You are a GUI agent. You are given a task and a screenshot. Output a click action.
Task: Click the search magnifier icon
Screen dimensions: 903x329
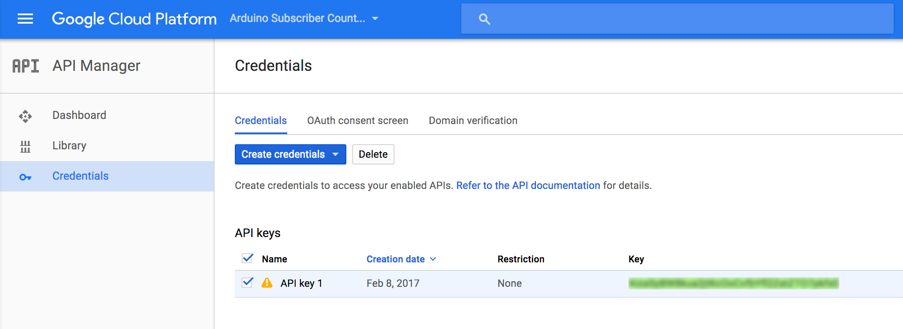[x=484, y=19]
